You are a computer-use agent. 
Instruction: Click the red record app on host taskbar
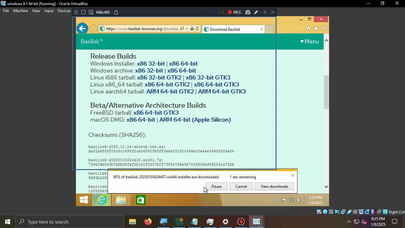[x=241, y=222]
